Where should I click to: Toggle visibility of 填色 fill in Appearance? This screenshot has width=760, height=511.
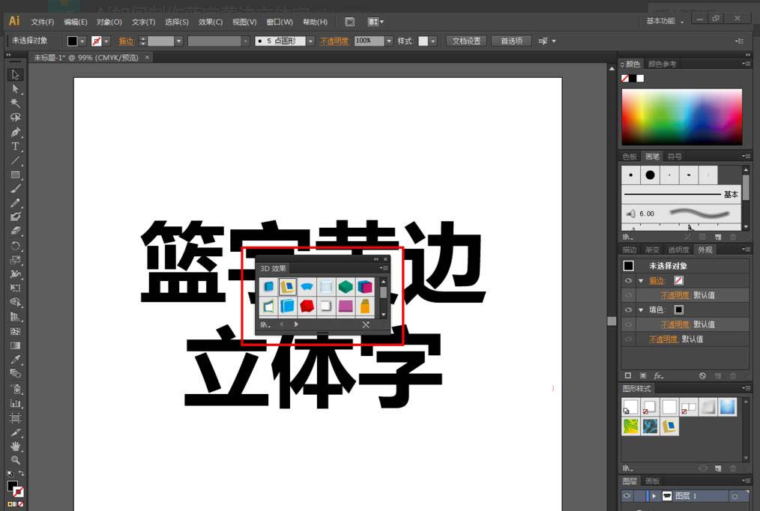pos(628,309)
